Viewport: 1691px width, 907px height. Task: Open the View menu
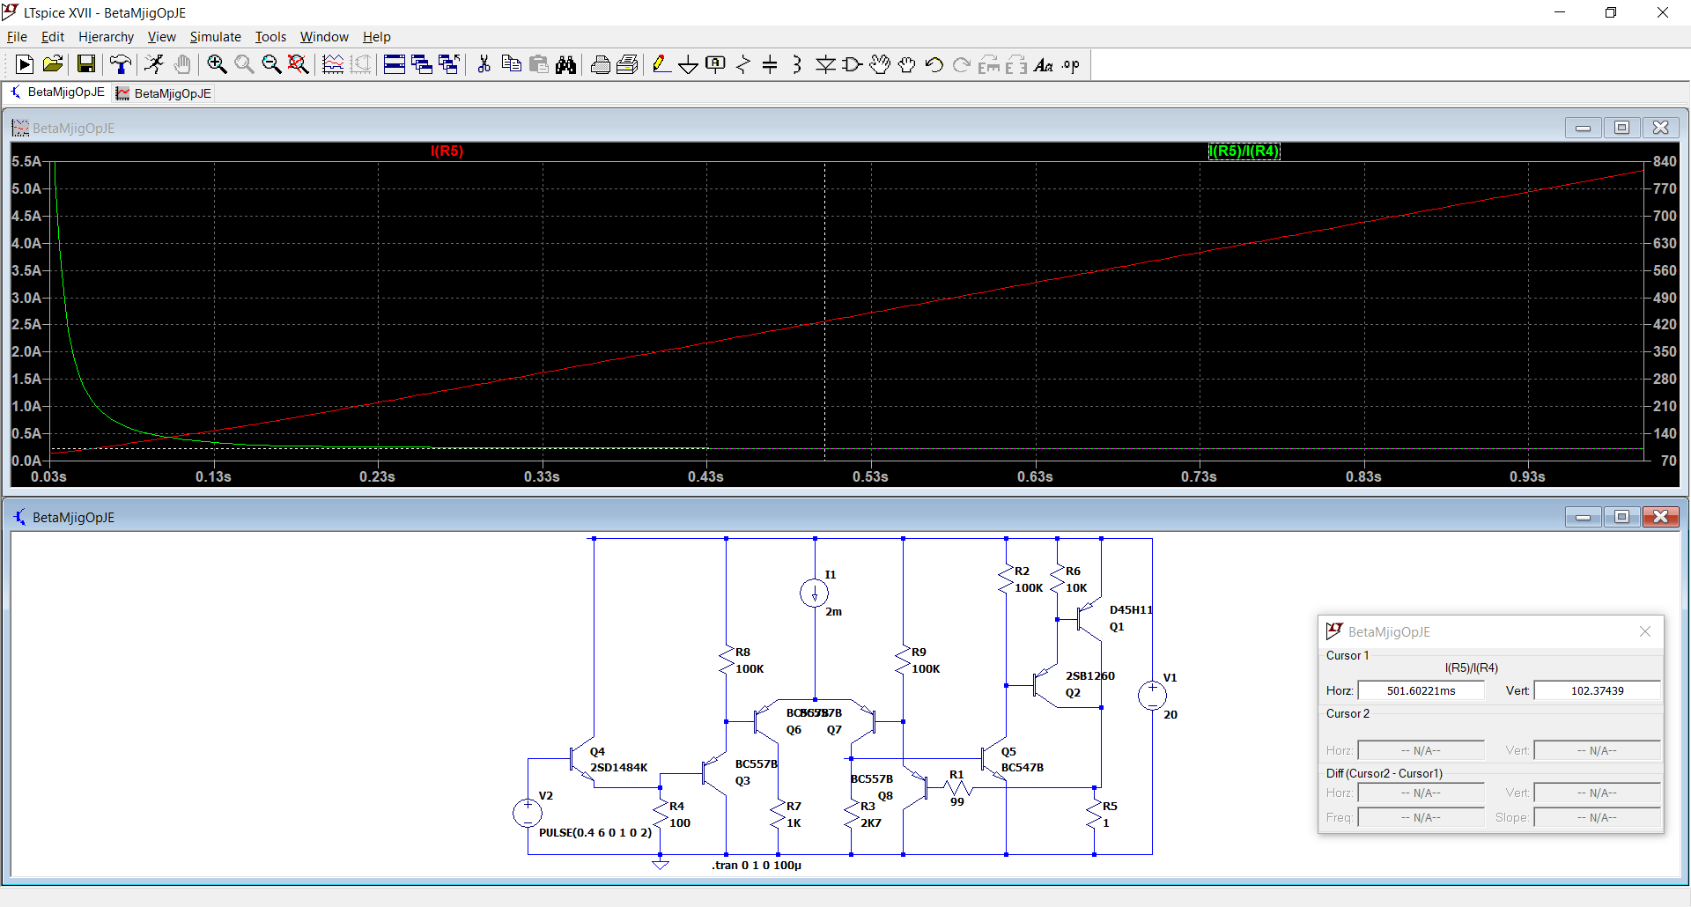click(x=161, y=36)
